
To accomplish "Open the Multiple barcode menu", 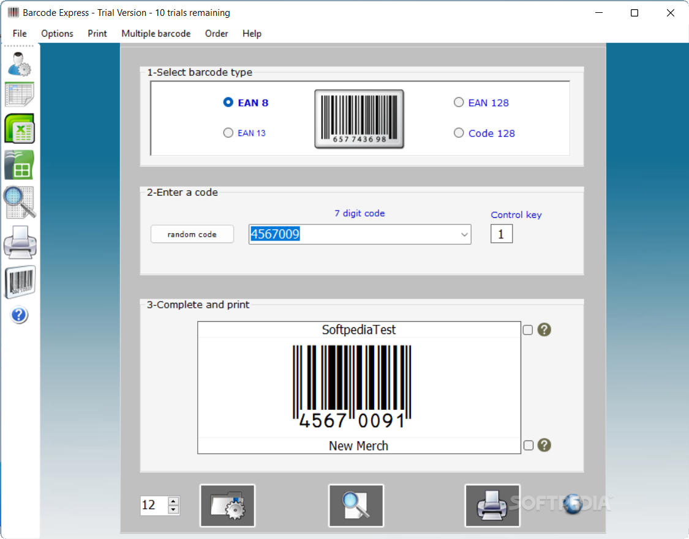I will click(x=156, y=34).
